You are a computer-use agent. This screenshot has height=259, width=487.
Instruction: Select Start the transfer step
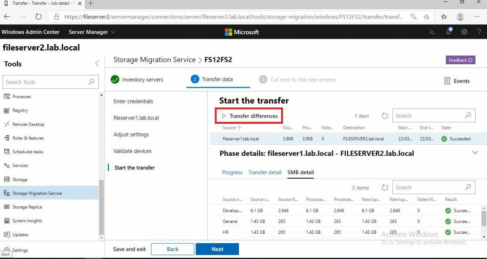click(135, 168)
